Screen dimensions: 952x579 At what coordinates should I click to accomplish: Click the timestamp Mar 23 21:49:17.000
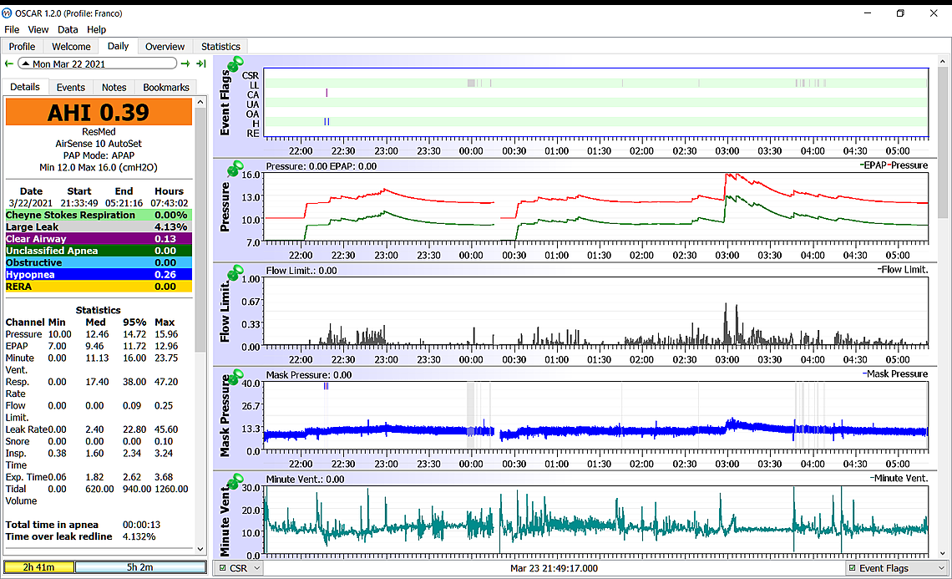coord(554,568)
